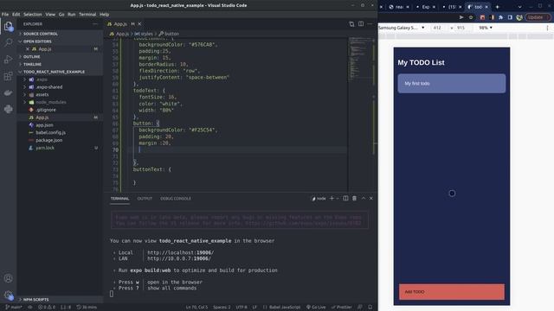Open the terminal launch profile dropdown arrow
The height and width of the screenshot is (311, 554).
point(338,199)
